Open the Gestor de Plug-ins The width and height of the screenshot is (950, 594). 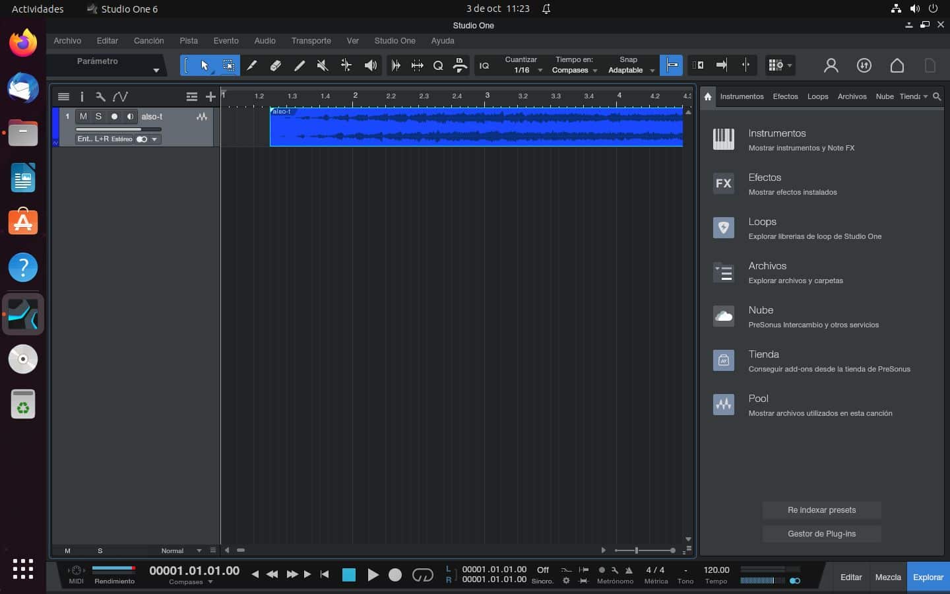(822, 534)
